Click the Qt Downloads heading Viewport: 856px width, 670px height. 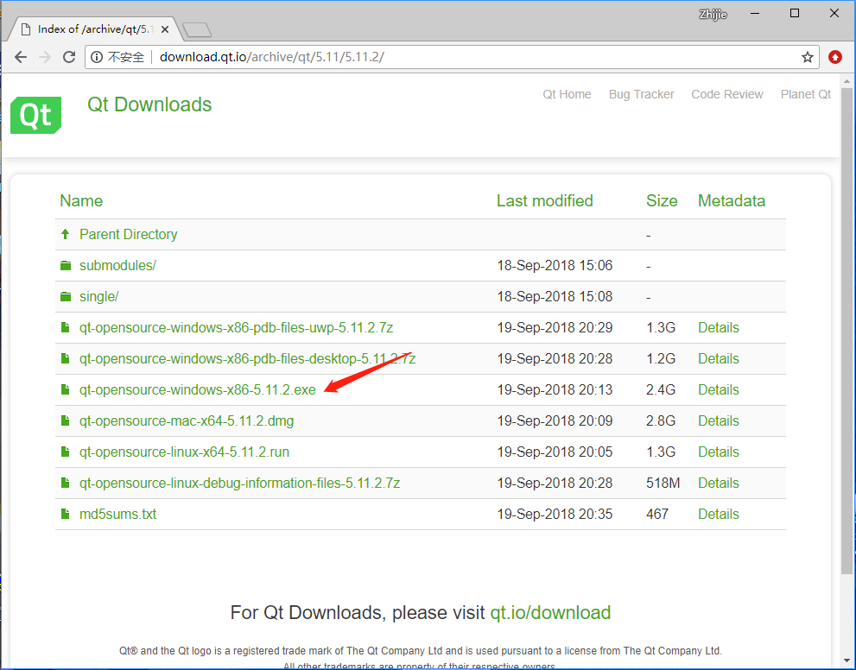coord(149,104)
